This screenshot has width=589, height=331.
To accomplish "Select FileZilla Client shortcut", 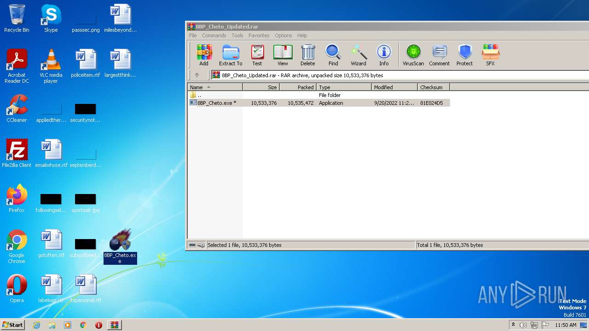I will coord(17,154).
